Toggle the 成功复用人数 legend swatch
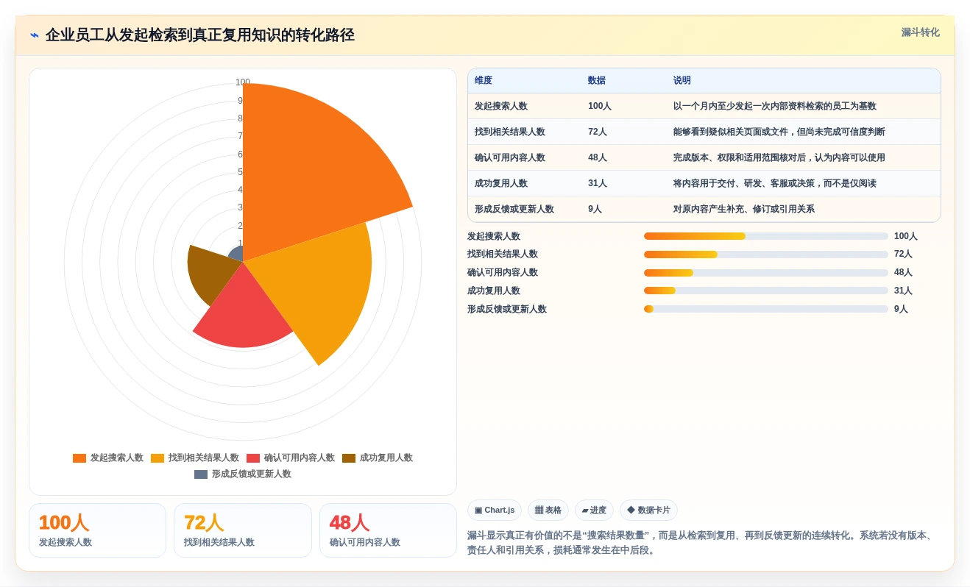Image resolution: width=970 pixels, height=587 pixels. point(349,458)
